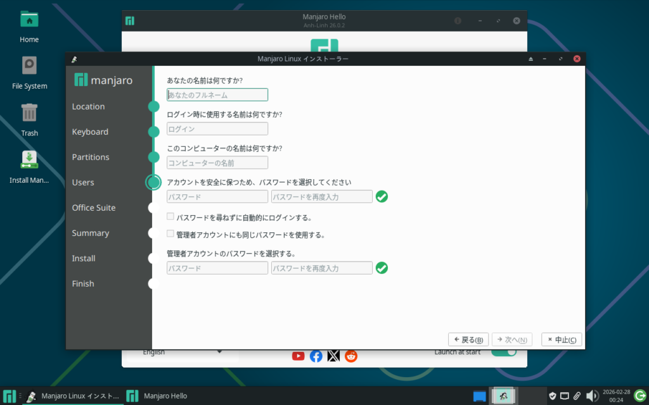Check use same password for administrator
Screen dimensions: 649x405
[x=170, y=234]
